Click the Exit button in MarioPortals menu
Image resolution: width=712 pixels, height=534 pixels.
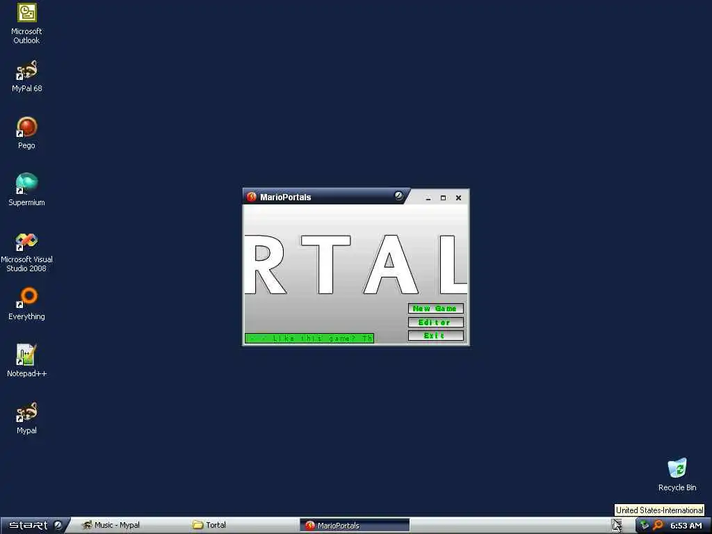tap(435, 336)
